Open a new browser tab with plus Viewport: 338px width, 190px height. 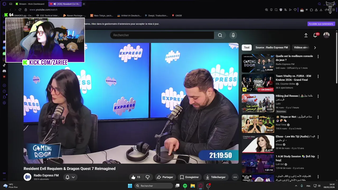pyautogui.click(x=84, y=4)
